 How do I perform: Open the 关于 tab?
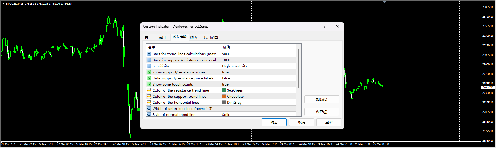[148, 37]
